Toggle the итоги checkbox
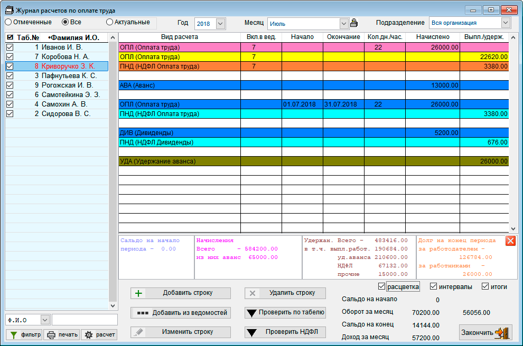The width and height of the screenshot is (523, 346). coord(485,286)
